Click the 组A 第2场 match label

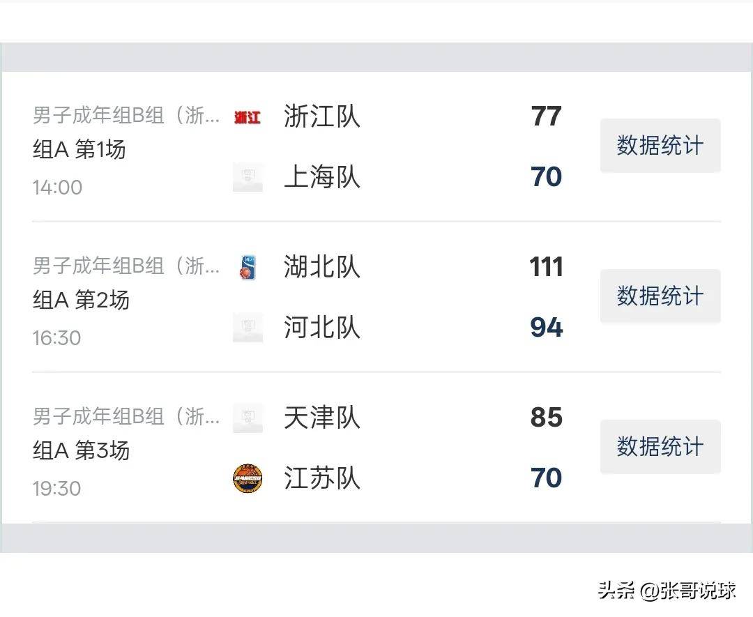point(81,300)
